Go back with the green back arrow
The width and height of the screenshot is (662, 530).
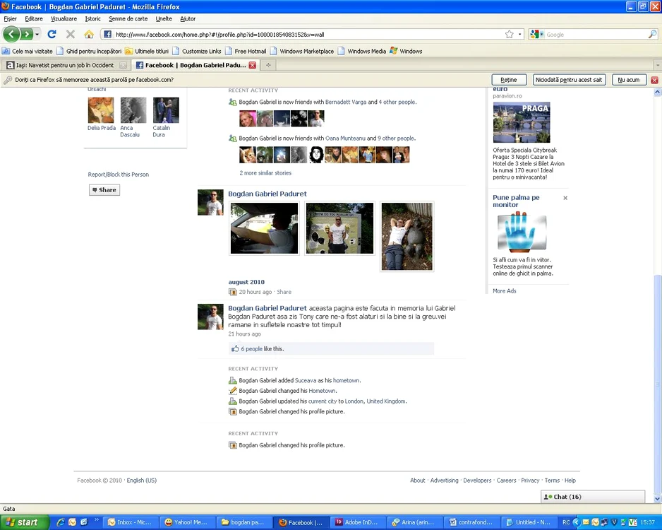[11, 34]
